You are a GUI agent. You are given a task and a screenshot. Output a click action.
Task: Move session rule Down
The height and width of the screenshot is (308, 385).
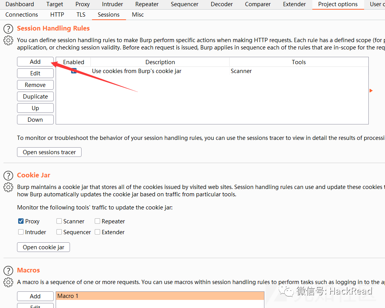[x=35, y=119]
